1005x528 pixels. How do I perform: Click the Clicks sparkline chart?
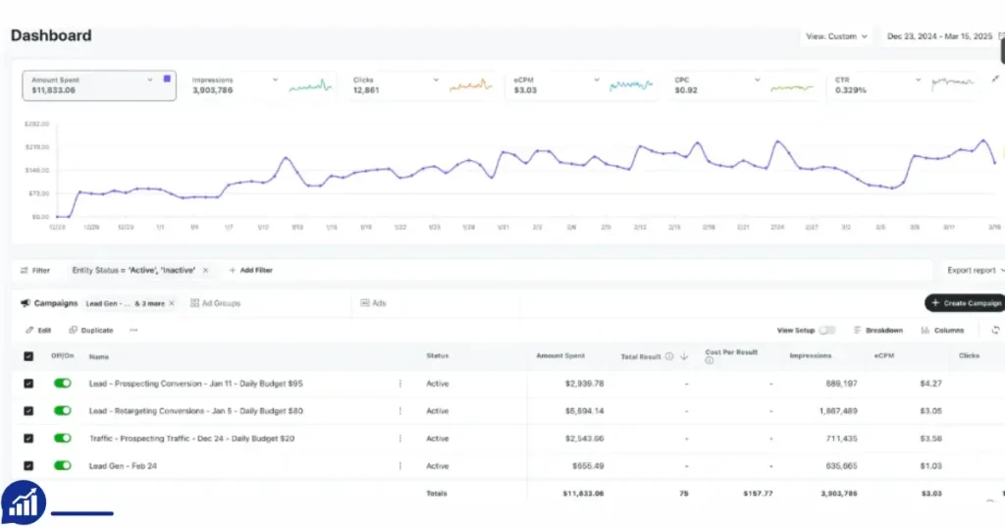[471, 85]
